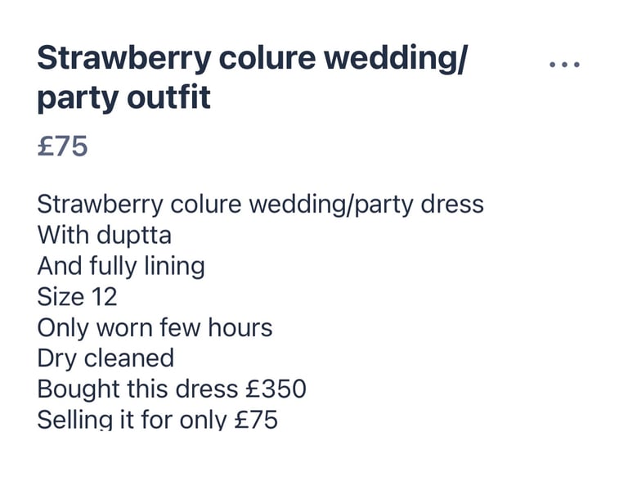Click the listing title 'Strawberry colure wedding/'
This screenshot has height=477, width=628.
(253, 59)
